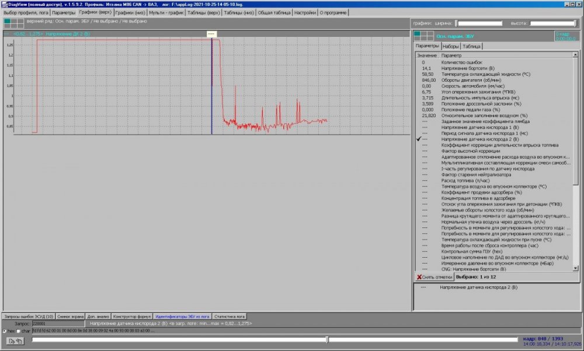Screen dimensions: 584x351
Task: Open the Настройки tab
Action: [x=304, y=12]
